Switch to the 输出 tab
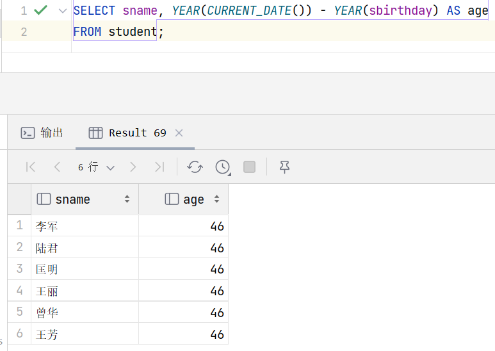 (42, 133)
